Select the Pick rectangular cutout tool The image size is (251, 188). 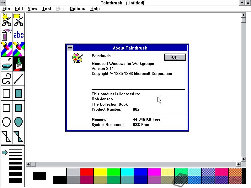pos(19,20)
